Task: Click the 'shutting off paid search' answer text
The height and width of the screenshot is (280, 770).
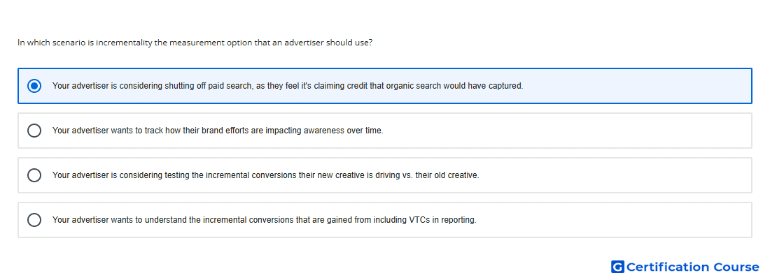Action: pos(288,86)
